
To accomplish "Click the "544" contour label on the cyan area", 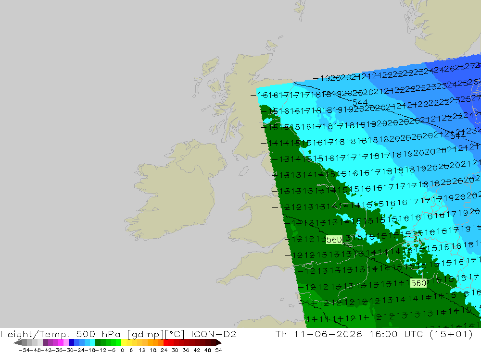I will (360, 102).
